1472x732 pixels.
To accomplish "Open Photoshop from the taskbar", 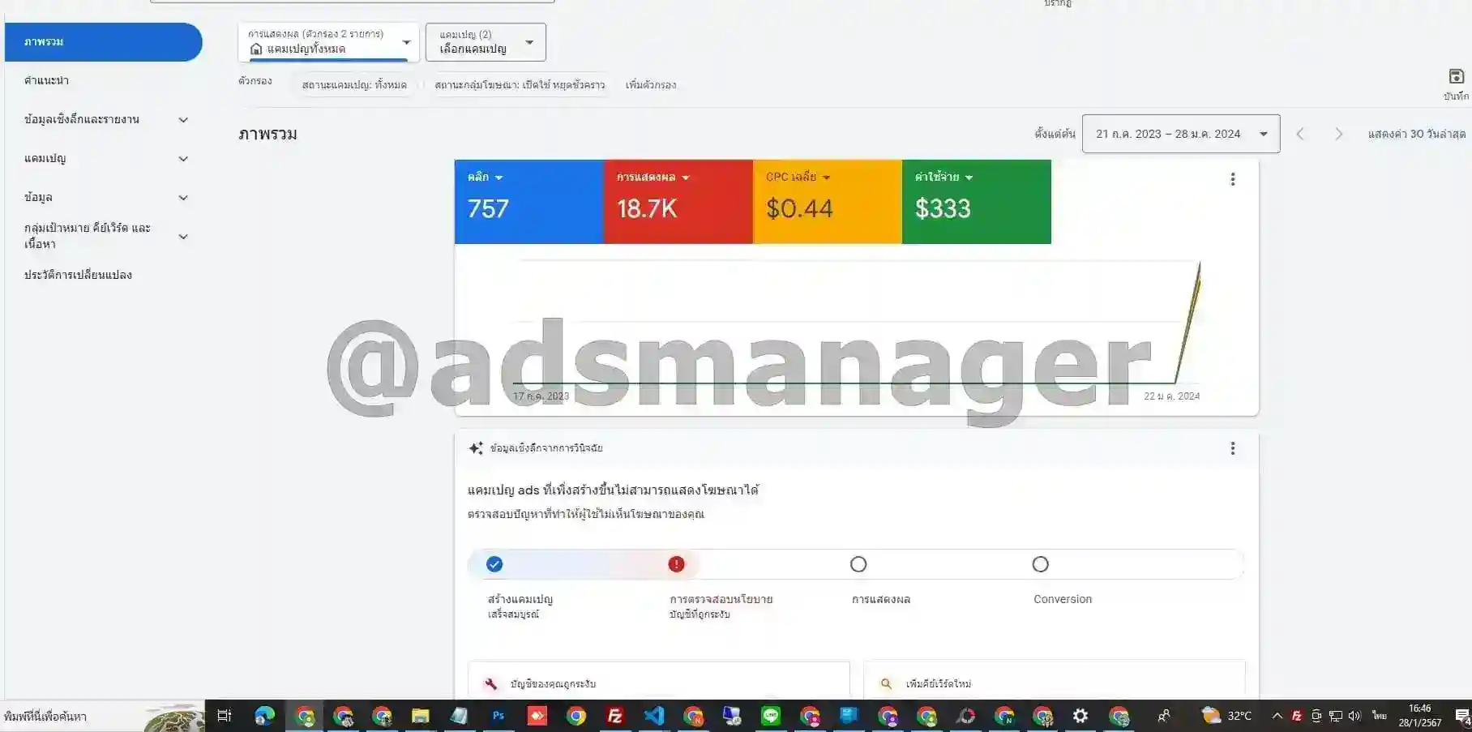I will [x=499, y=716].
